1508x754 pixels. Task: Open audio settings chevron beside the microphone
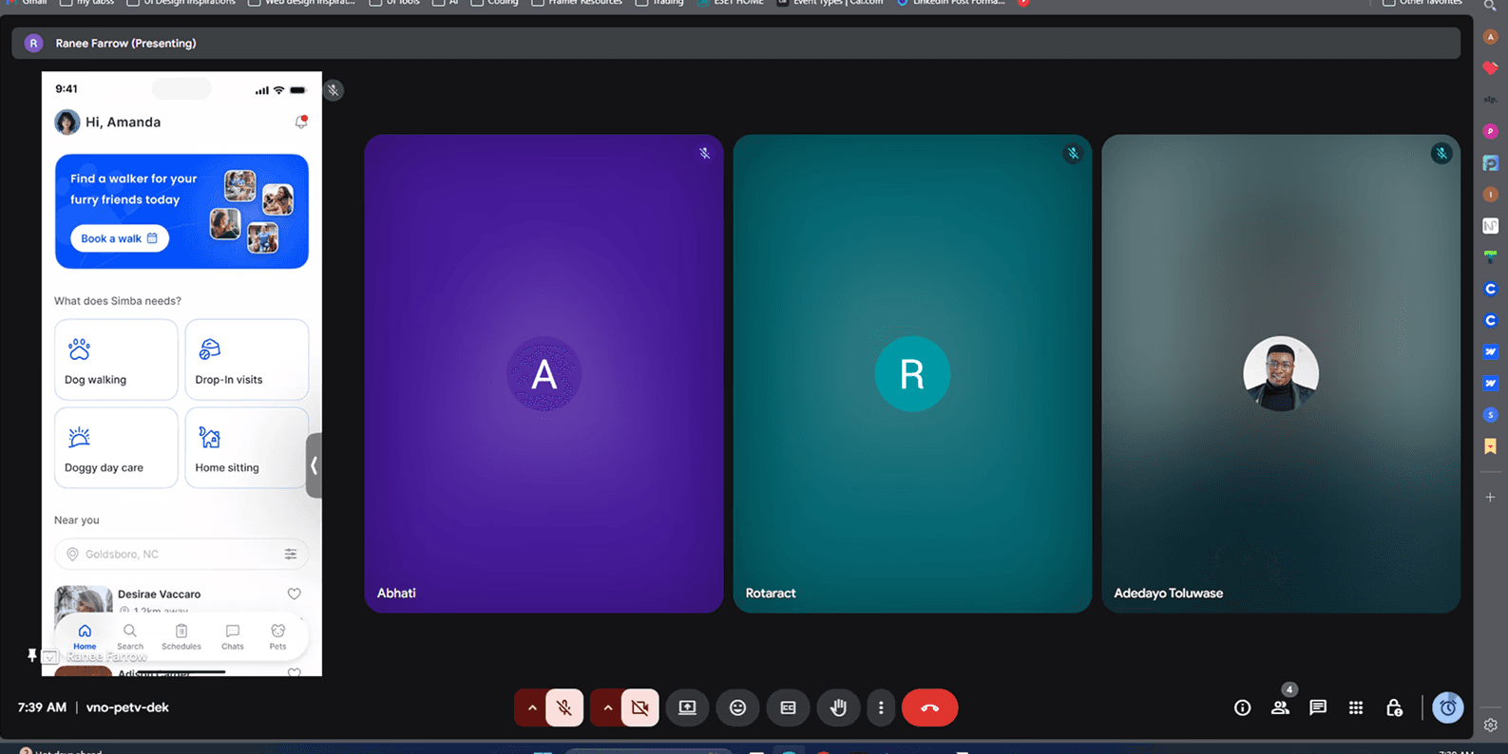coord(532,707)
